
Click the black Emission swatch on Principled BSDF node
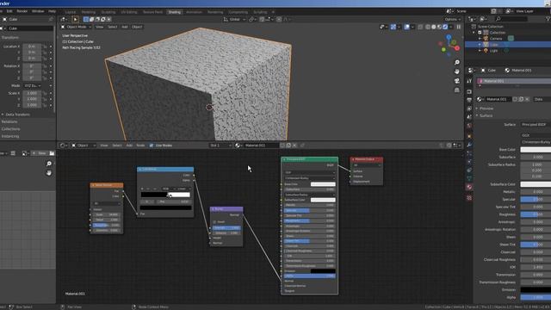click(x=323, y=271)
